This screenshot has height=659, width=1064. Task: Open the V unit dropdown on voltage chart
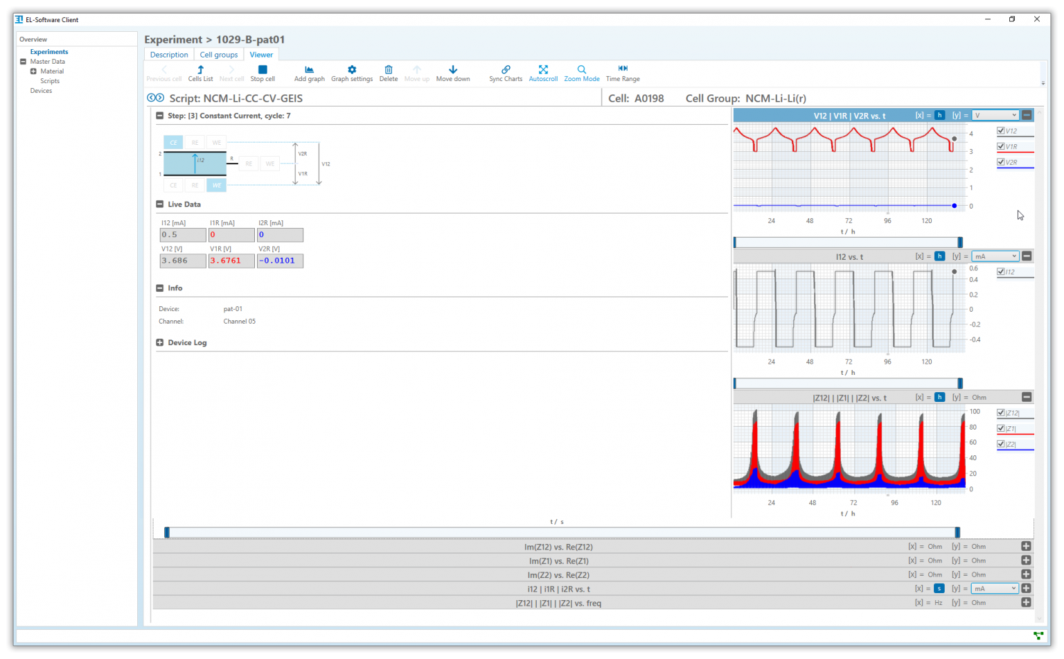995,114
